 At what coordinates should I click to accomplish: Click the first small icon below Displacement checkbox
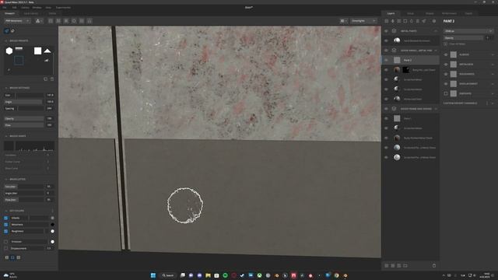point(7,257)
